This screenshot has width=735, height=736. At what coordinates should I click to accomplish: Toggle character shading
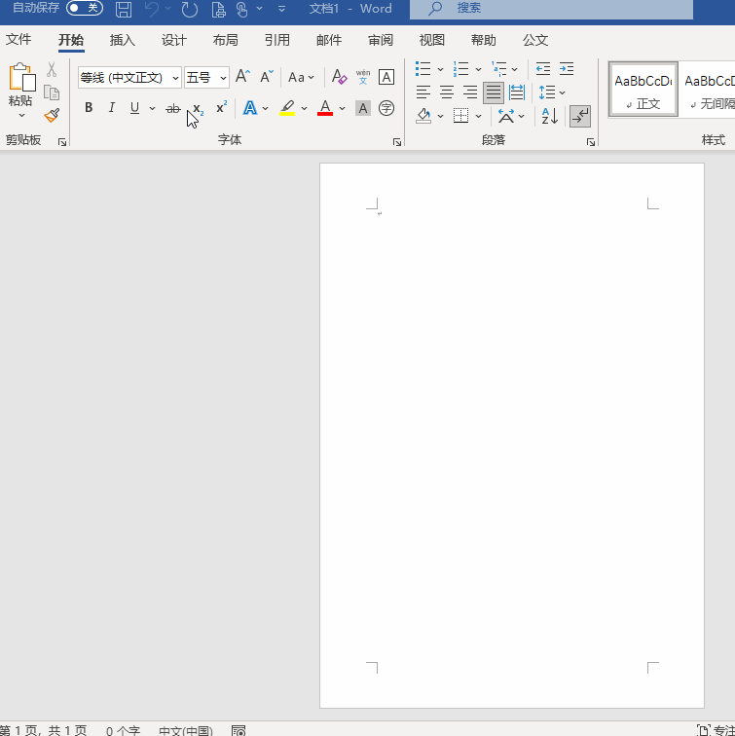point(363,108)
